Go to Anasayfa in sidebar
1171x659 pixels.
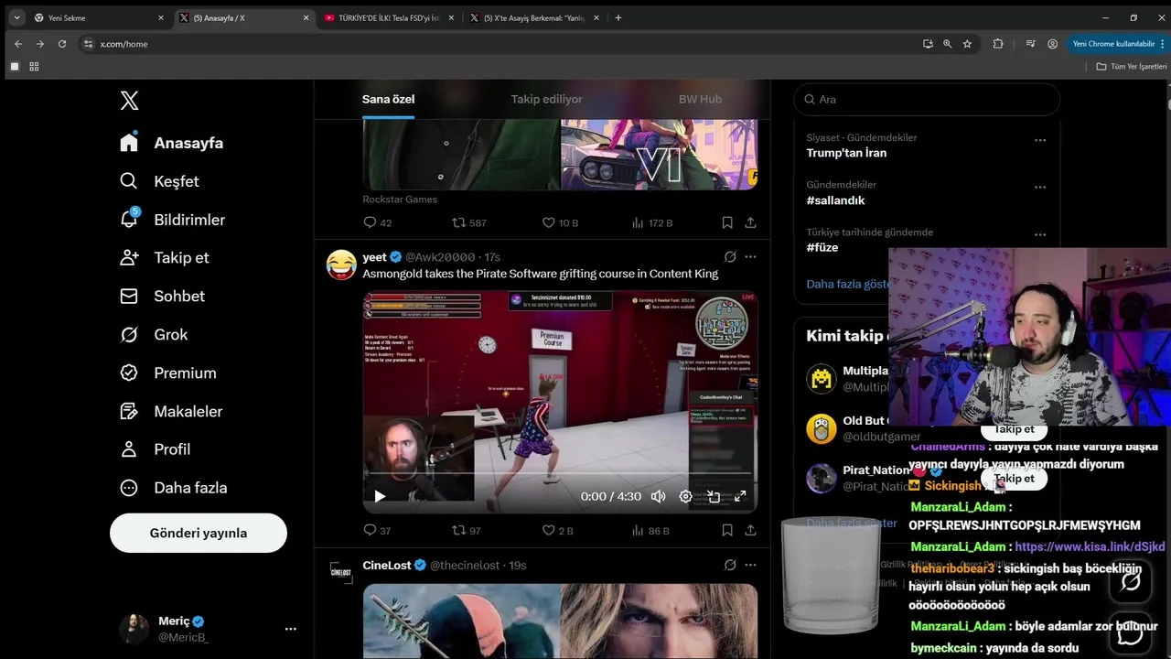click(172, 143)
